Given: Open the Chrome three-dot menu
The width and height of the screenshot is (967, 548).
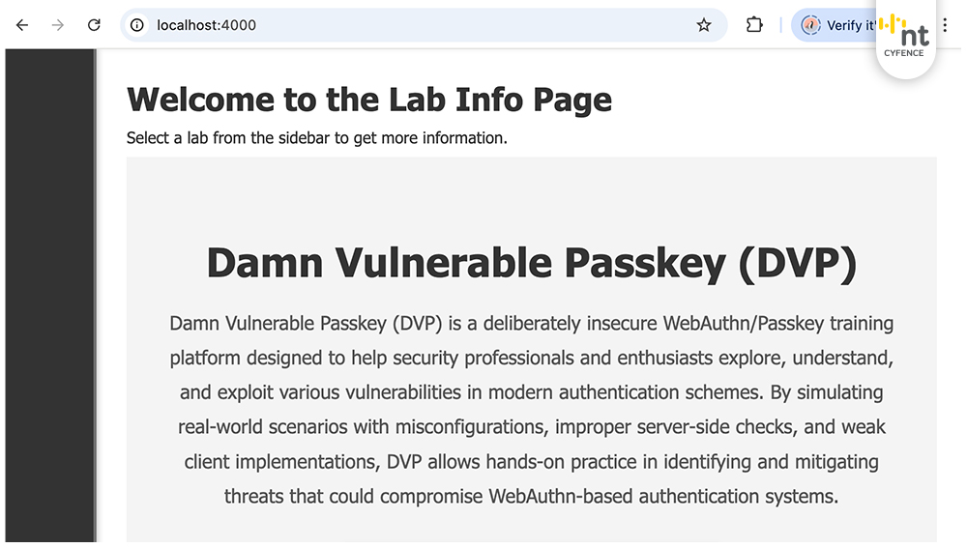Looking at the screenshot, I should pyautogui.click(x=946, y=25).
